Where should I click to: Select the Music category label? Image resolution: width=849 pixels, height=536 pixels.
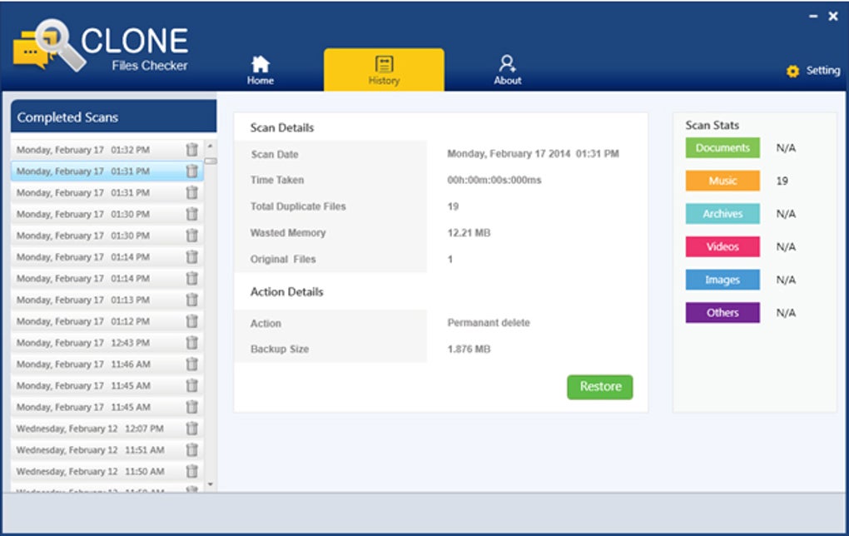tap(722, 181)
